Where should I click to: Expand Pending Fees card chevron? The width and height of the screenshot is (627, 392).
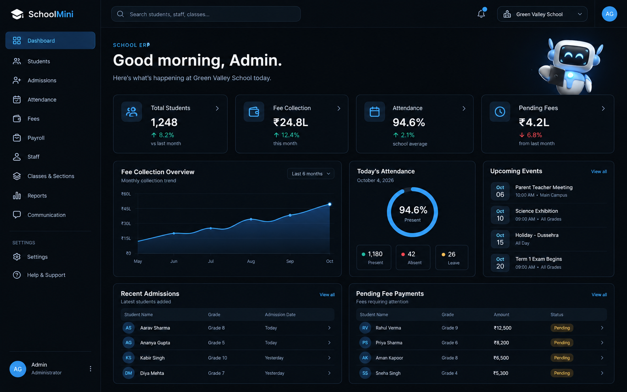[603, 108]
